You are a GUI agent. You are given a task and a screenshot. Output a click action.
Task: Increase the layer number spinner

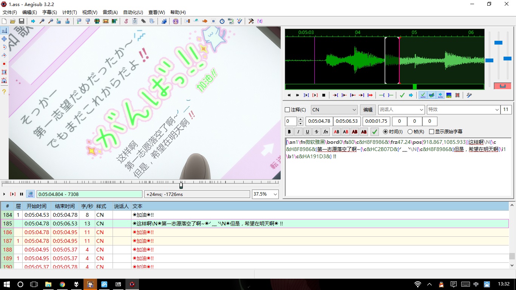tap(301, 119)
